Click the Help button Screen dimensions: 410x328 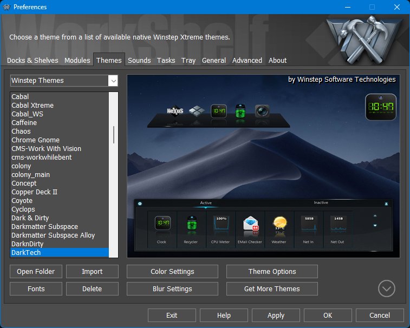(x=224, y=316)
